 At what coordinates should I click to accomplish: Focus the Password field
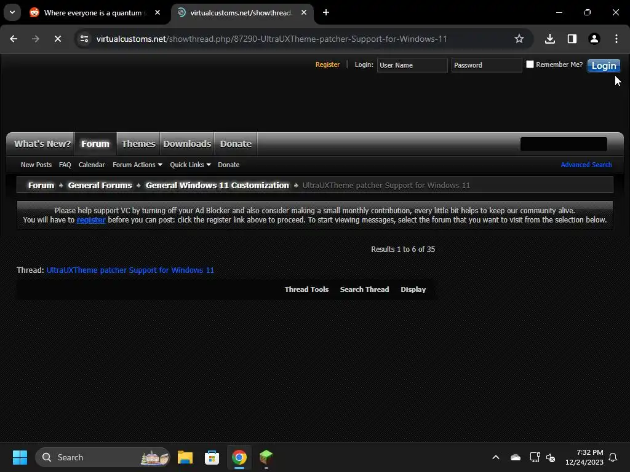pyautogui.click(x=486, y=65)
